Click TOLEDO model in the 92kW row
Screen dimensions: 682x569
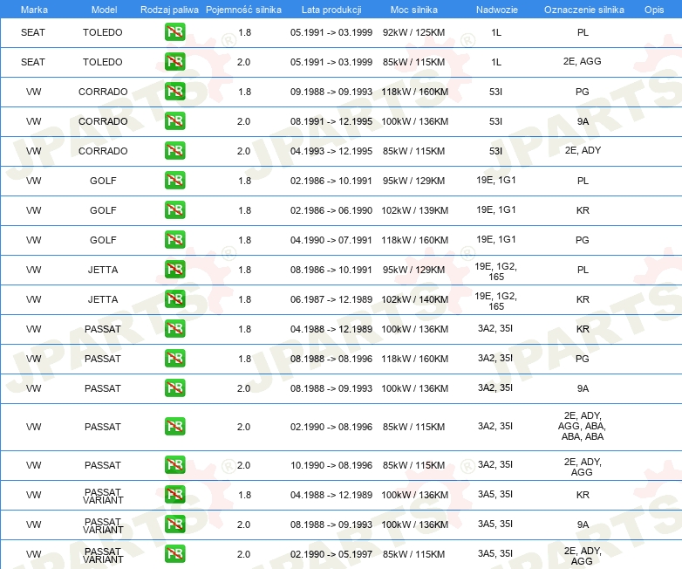click(x=103, y=32)
